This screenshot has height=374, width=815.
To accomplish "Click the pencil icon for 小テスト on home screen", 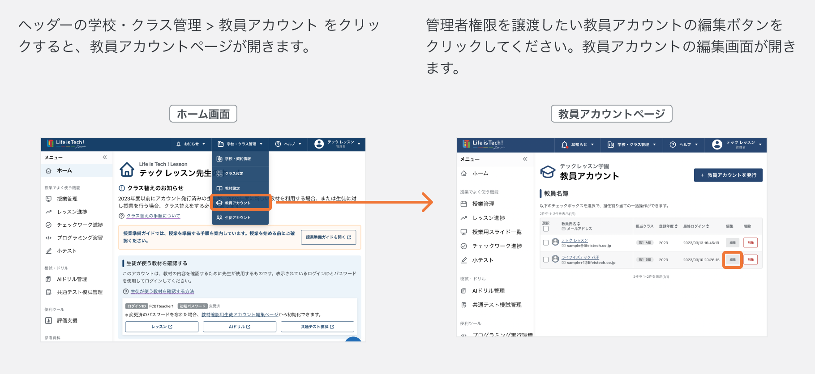I will (48, 251).
